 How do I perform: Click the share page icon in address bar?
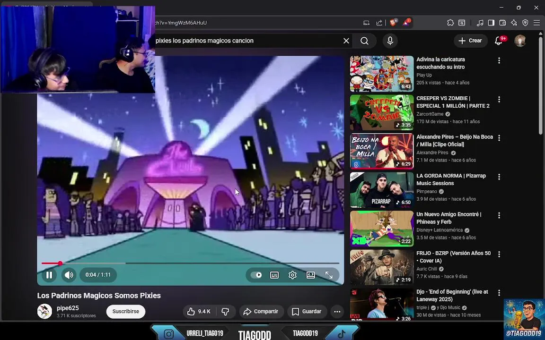[379, 23]
